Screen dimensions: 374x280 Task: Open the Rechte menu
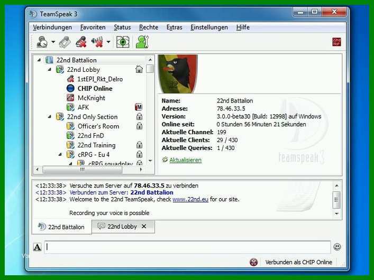click(149, 27)
